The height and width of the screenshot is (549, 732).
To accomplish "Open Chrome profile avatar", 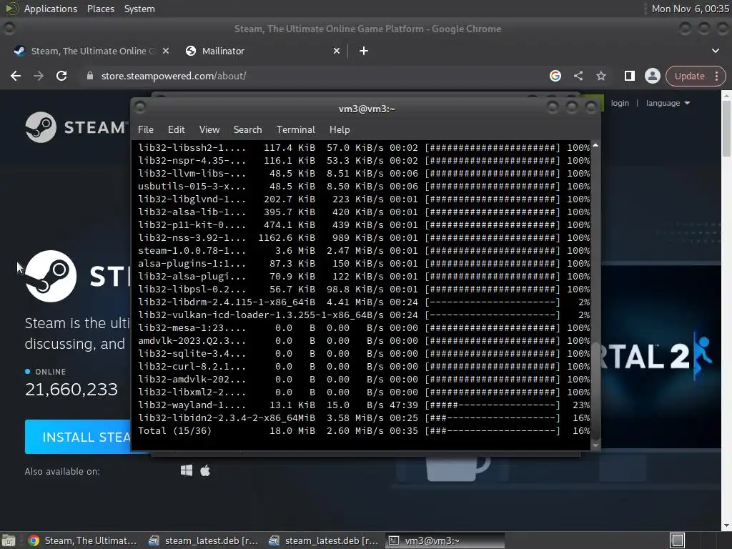I will [x=652, y=76].
